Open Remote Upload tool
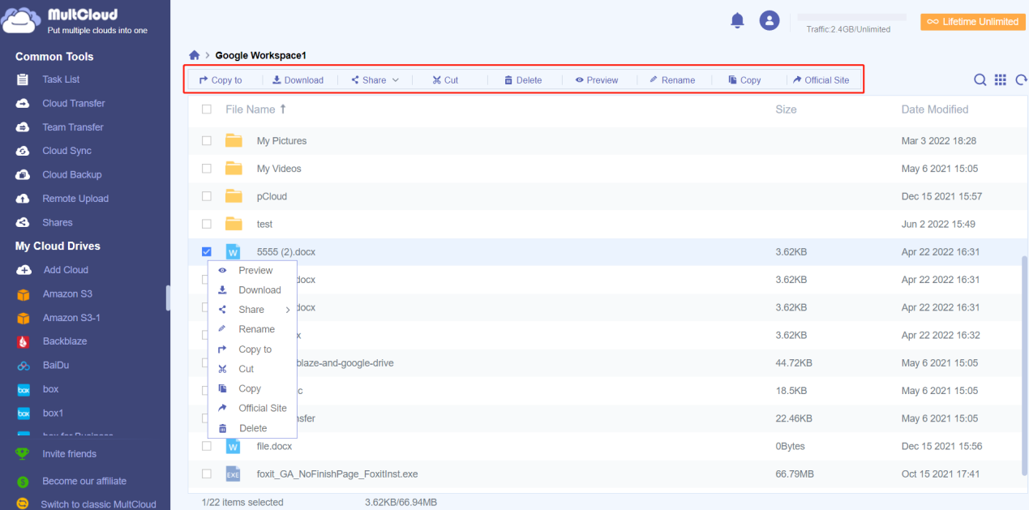Viewport: 1029px width, 510px height. pyautogui.click(x=75, y=199)
